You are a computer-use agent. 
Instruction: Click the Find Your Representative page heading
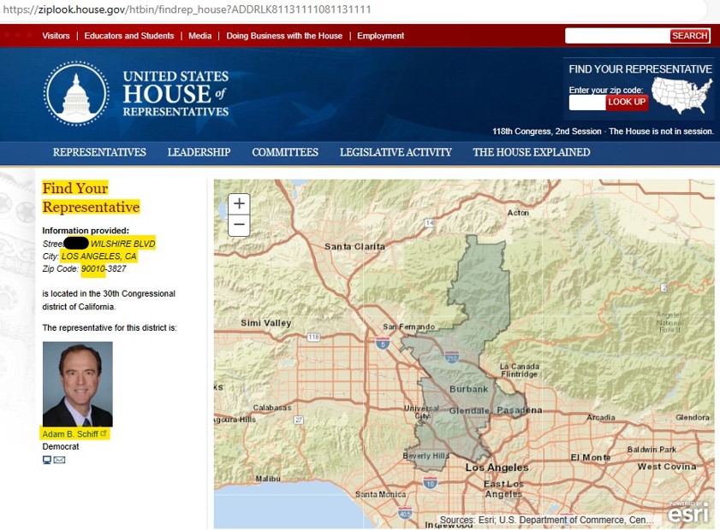[91, 197]
